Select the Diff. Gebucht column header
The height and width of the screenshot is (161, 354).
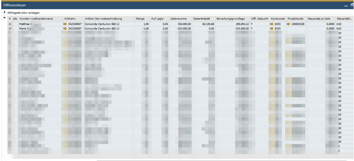click(260, 19)
